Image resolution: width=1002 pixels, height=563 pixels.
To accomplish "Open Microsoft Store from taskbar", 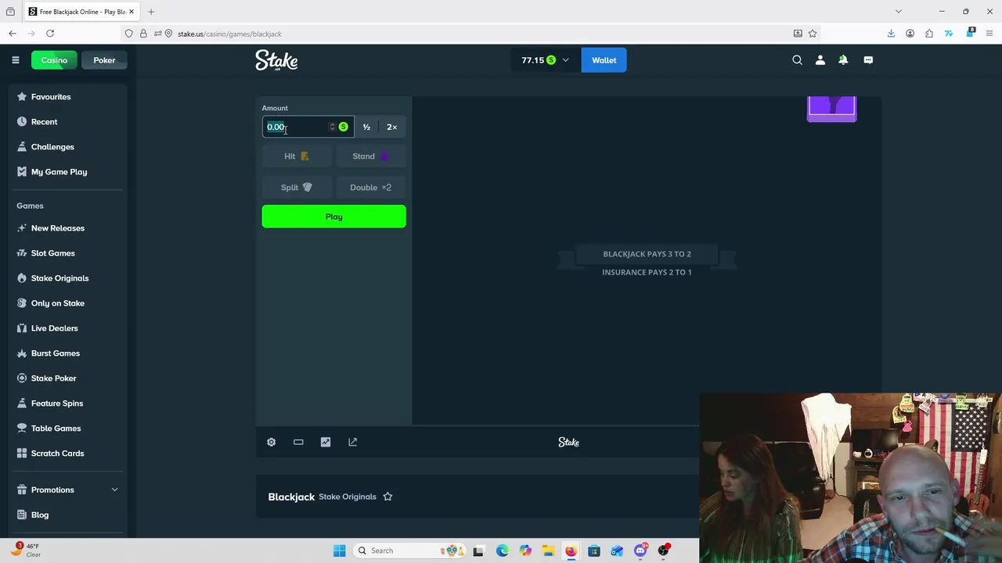I will click(x=594, y=550).
